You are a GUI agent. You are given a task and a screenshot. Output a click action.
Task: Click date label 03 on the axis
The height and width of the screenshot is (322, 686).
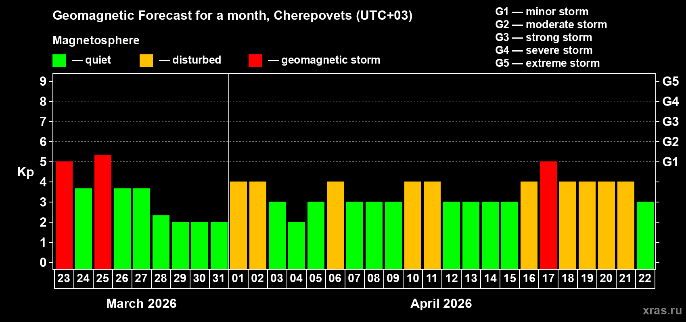(x=277, y=278)
